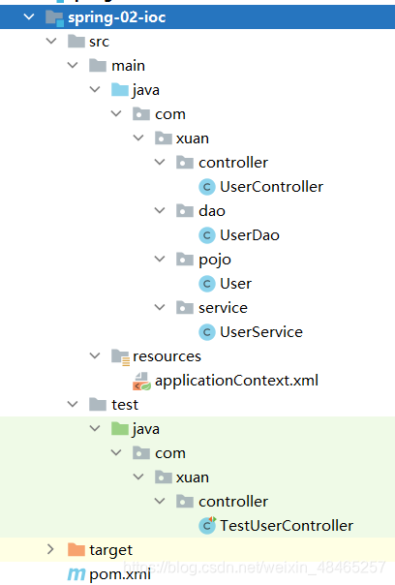Collapse the test folder

pos(73,405)
